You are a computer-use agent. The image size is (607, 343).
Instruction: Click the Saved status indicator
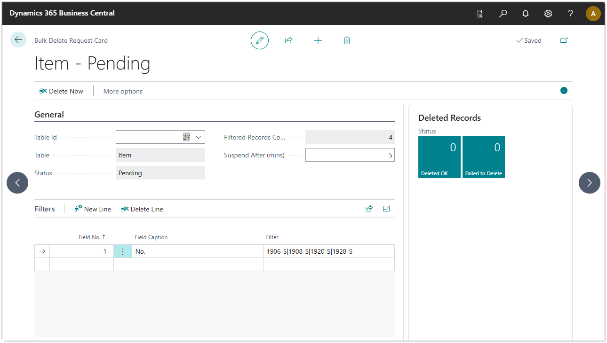click(529, 40)
